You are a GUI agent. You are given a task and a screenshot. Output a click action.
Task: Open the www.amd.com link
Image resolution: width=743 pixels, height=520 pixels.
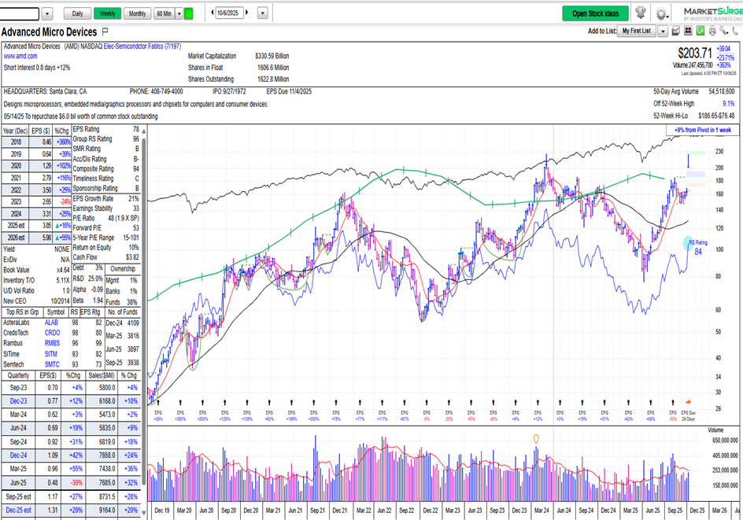(19, 55)
